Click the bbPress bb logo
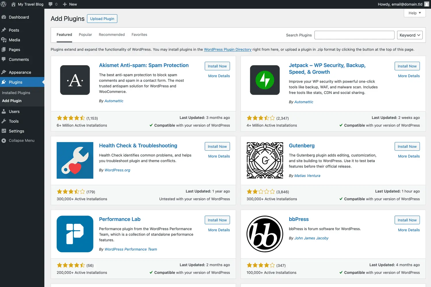The height and width of the screenshot is (287, 431). tap(265, 234)
